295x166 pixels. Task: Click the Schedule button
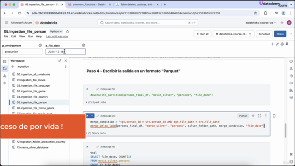click(264, 34)
